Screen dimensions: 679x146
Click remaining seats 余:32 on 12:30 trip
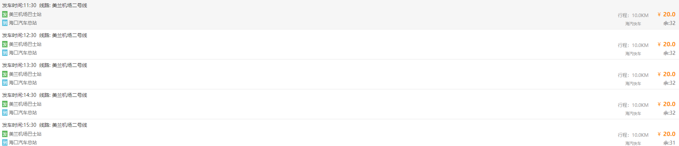[x=669, y=53]
